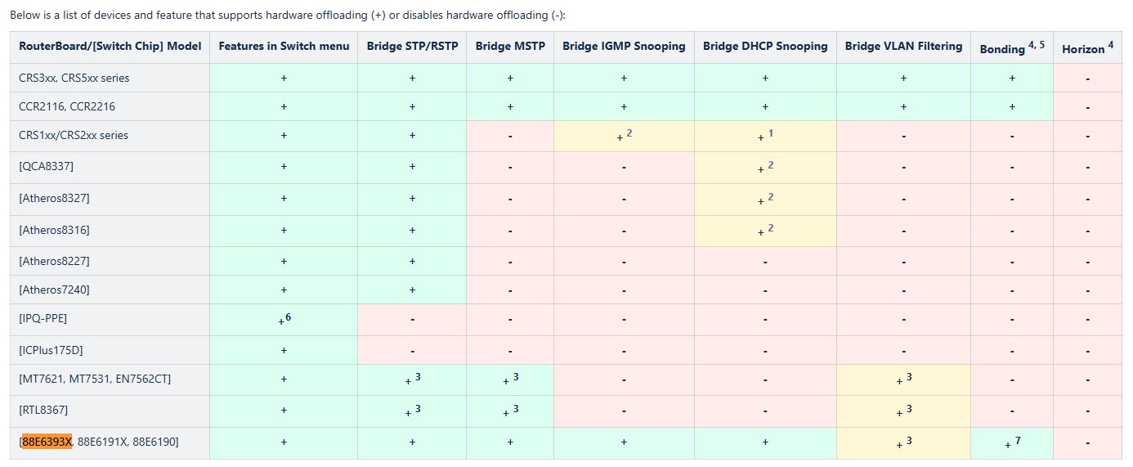Click the '[IPQ-PPE]' row label
The image size is (1133, 467).
point(43,319)
